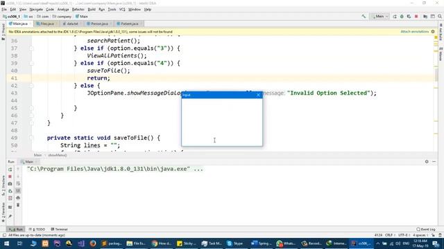Click the Print icon in Run console

(x=18, y=198)
